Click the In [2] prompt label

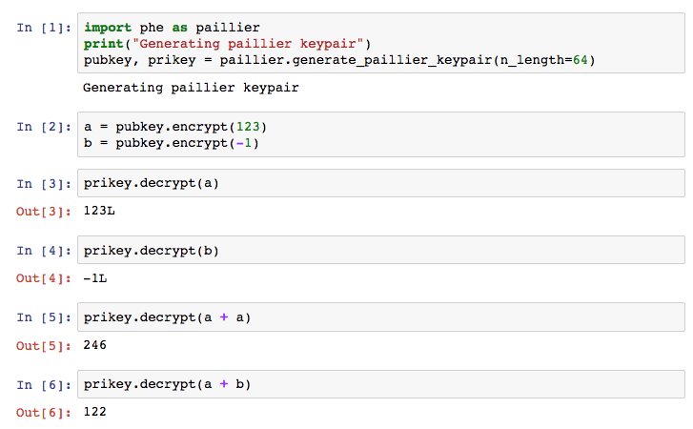(44, 127)
